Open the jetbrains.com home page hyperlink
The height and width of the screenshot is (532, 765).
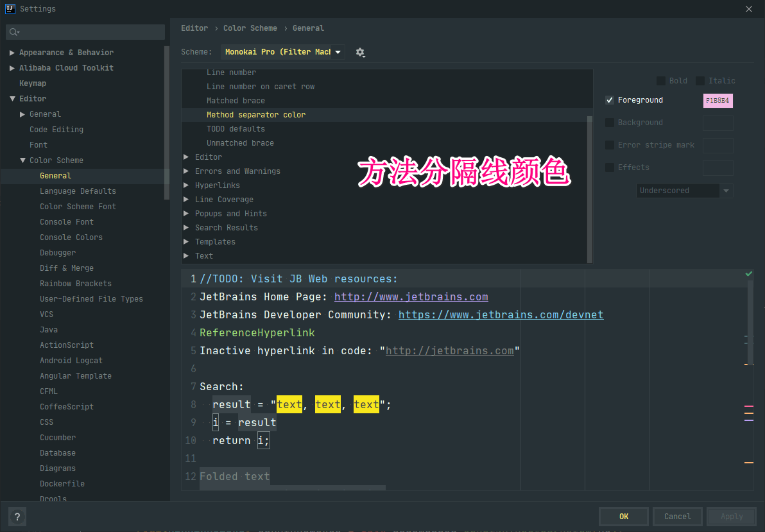(x=411, y=297)
